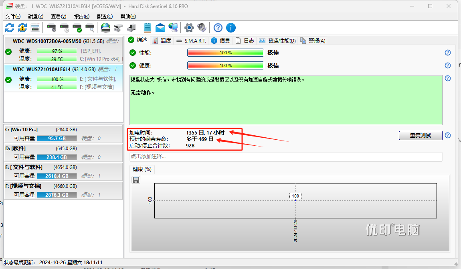Click the gray disk with boxes toolbar icon
Image resolution: width=461 pixels, height=269 pixels.
coord(119,28)
